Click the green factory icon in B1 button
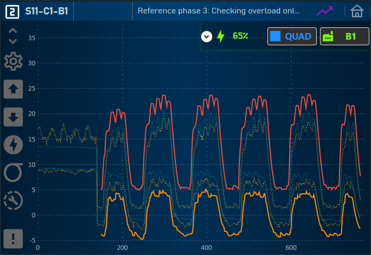 [328, 37]
